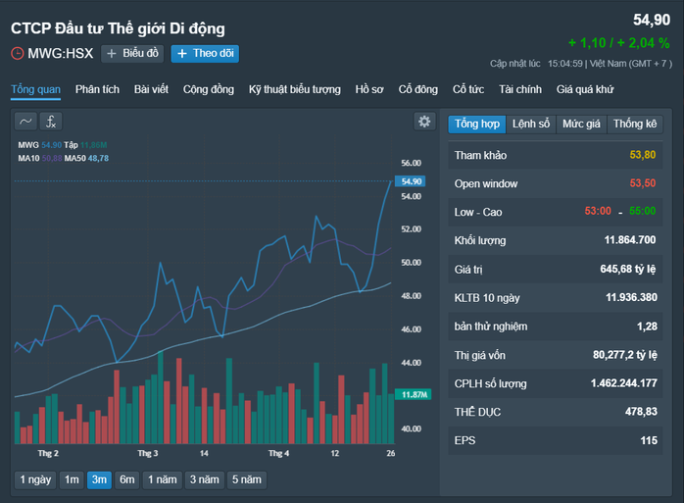Select the Hồ sơ tab
The image size is (684, 503).
pos(369,89)
